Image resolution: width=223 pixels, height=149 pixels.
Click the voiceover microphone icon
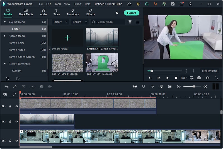coord(152,87)
